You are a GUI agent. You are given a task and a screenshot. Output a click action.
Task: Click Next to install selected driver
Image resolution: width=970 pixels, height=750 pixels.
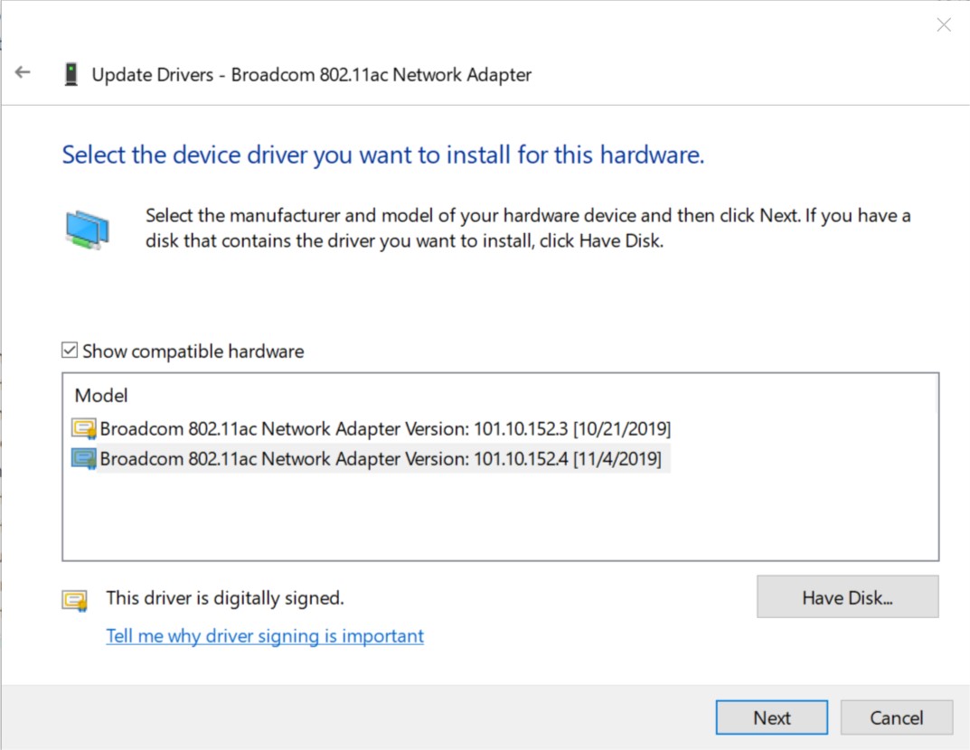(x=771, y=717)
